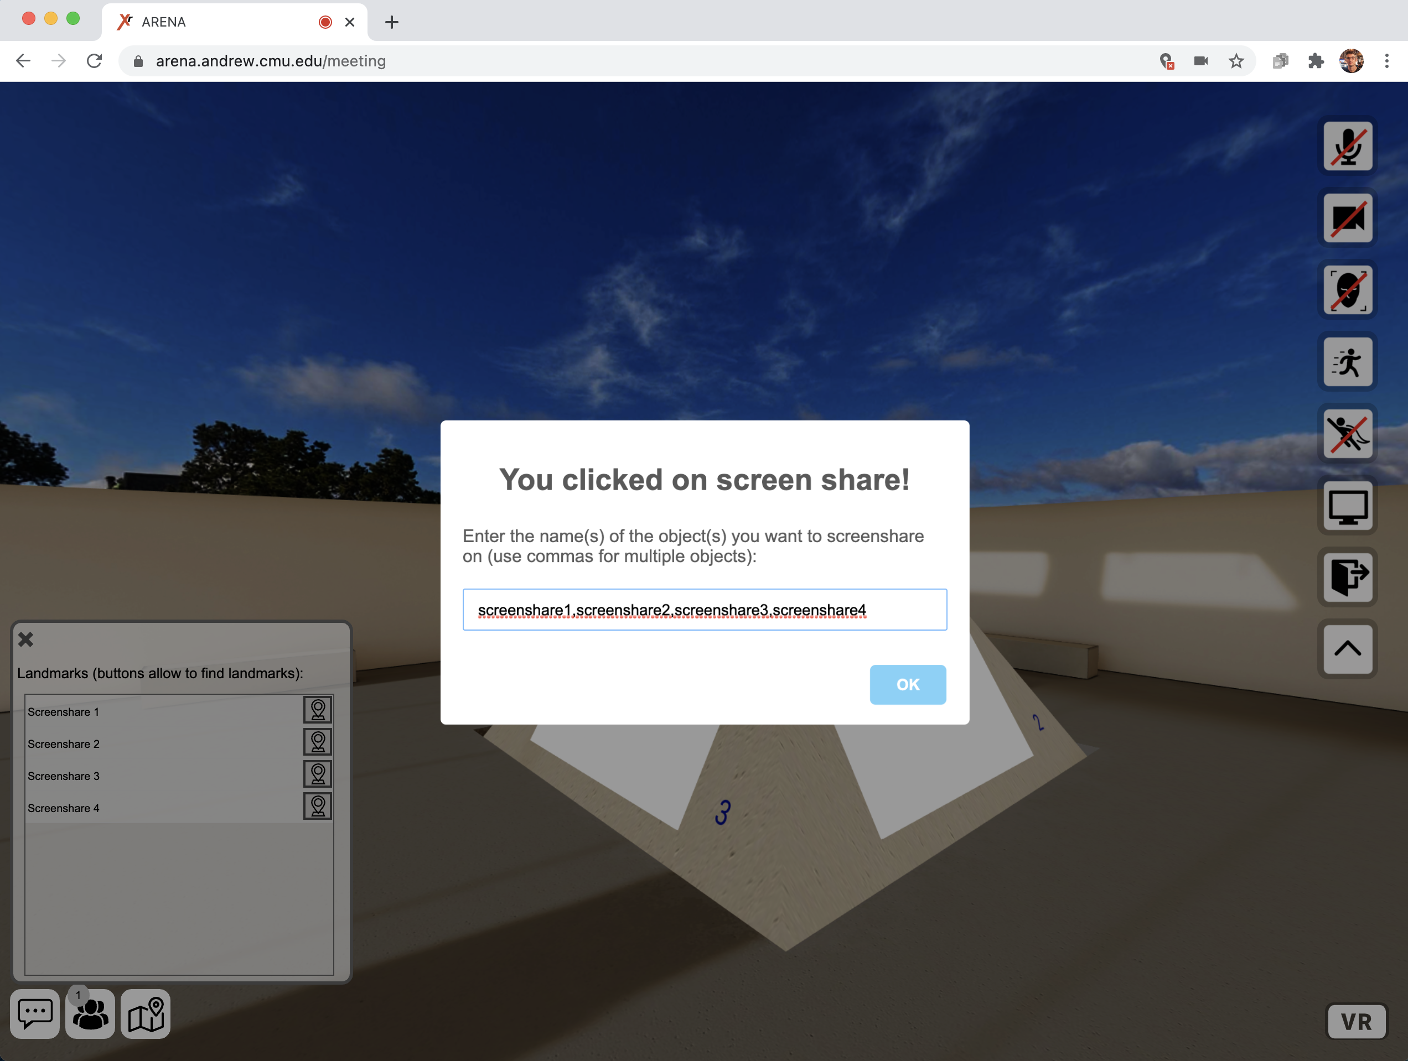1408x1061 pixels.
Task: Open the chat speech bubble icon
Action: 35,1014
